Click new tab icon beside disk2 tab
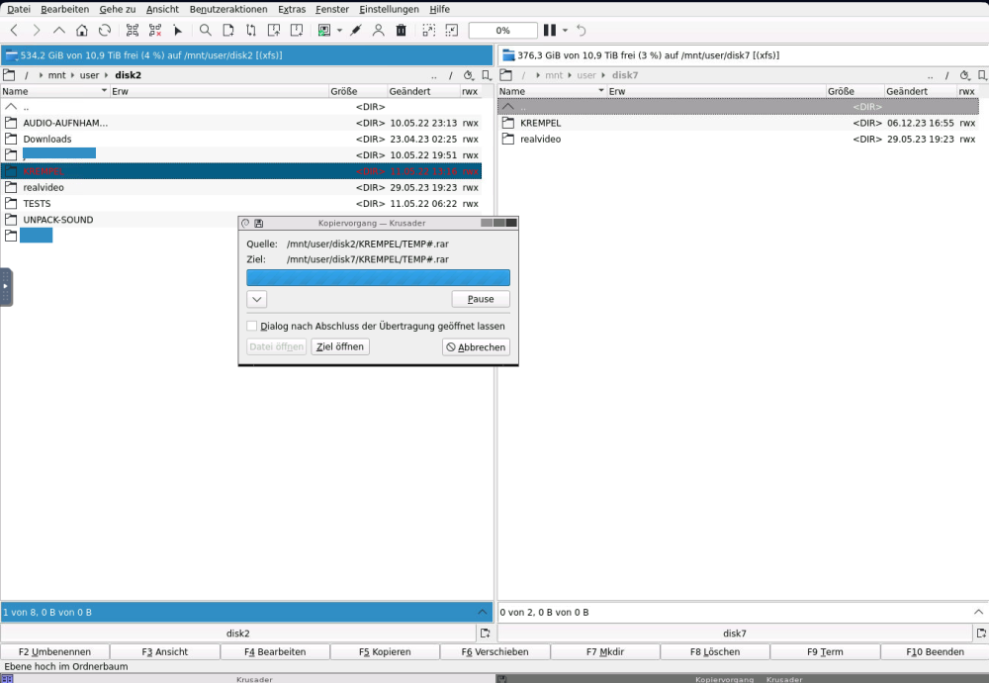The width and height of the screenshot is (989, 683). tap(485, 634)
